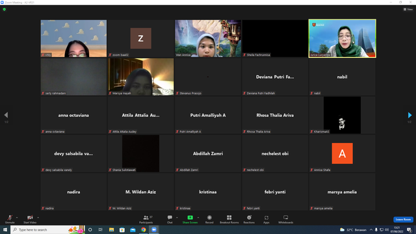Open the Participants panel

click(146, 219)
